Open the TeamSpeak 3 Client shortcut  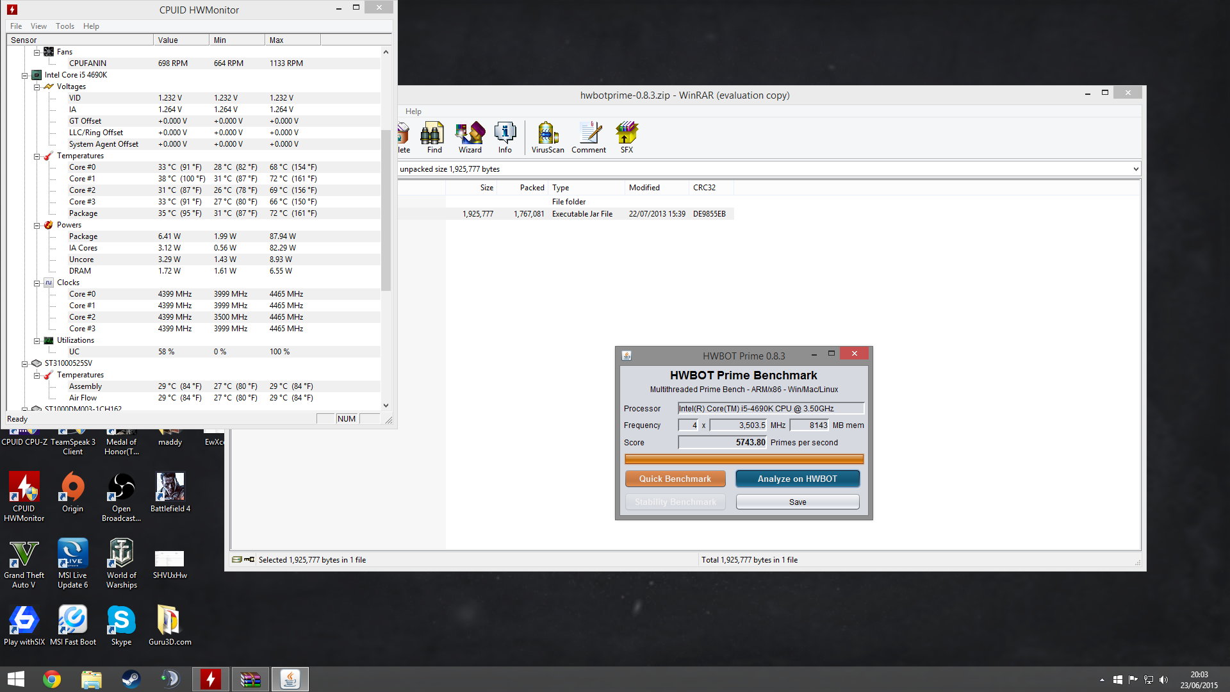[x=72, y=442]
